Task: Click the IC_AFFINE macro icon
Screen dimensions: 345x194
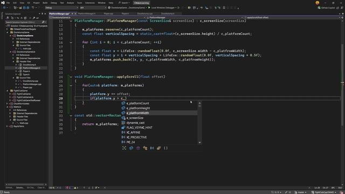Action: click(x=123, y=133)
